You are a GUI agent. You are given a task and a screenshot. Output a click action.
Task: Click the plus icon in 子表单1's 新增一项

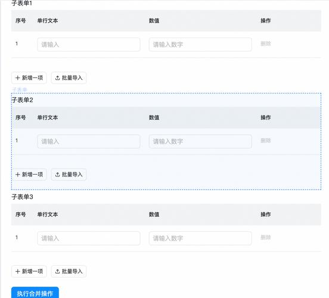pyautogui.click(x=18, y=78)
